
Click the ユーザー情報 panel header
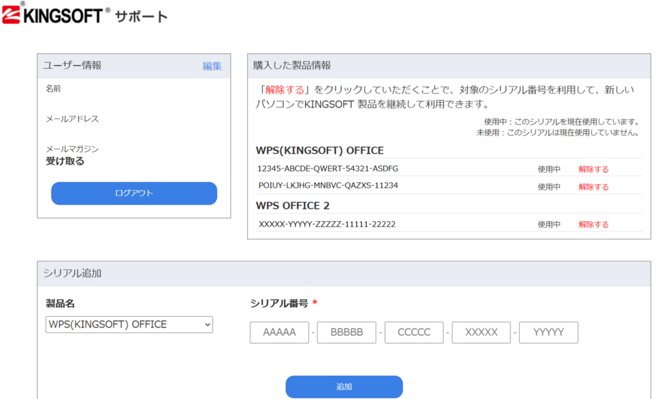tap(134, 66)
